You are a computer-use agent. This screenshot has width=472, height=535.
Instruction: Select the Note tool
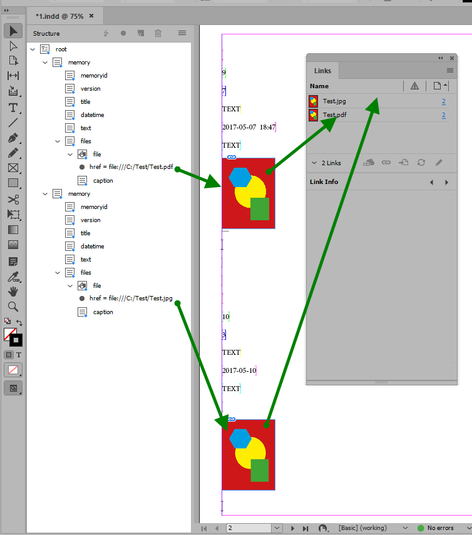tap(13, 262)
